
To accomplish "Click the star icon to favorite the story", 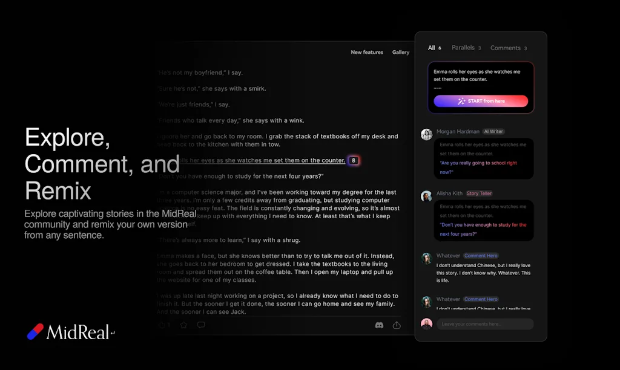I will [x=183, y=325].
